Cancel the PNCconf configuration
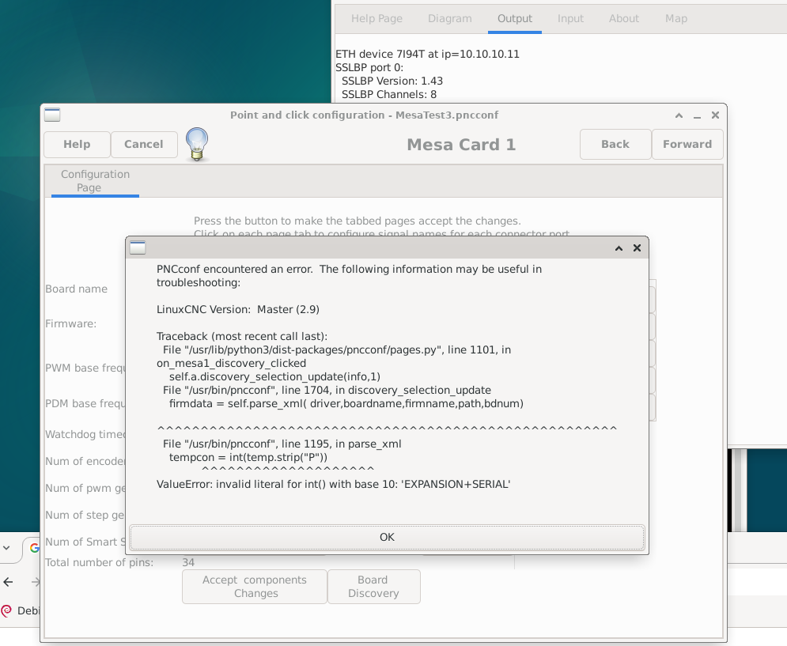 (143, 145)
